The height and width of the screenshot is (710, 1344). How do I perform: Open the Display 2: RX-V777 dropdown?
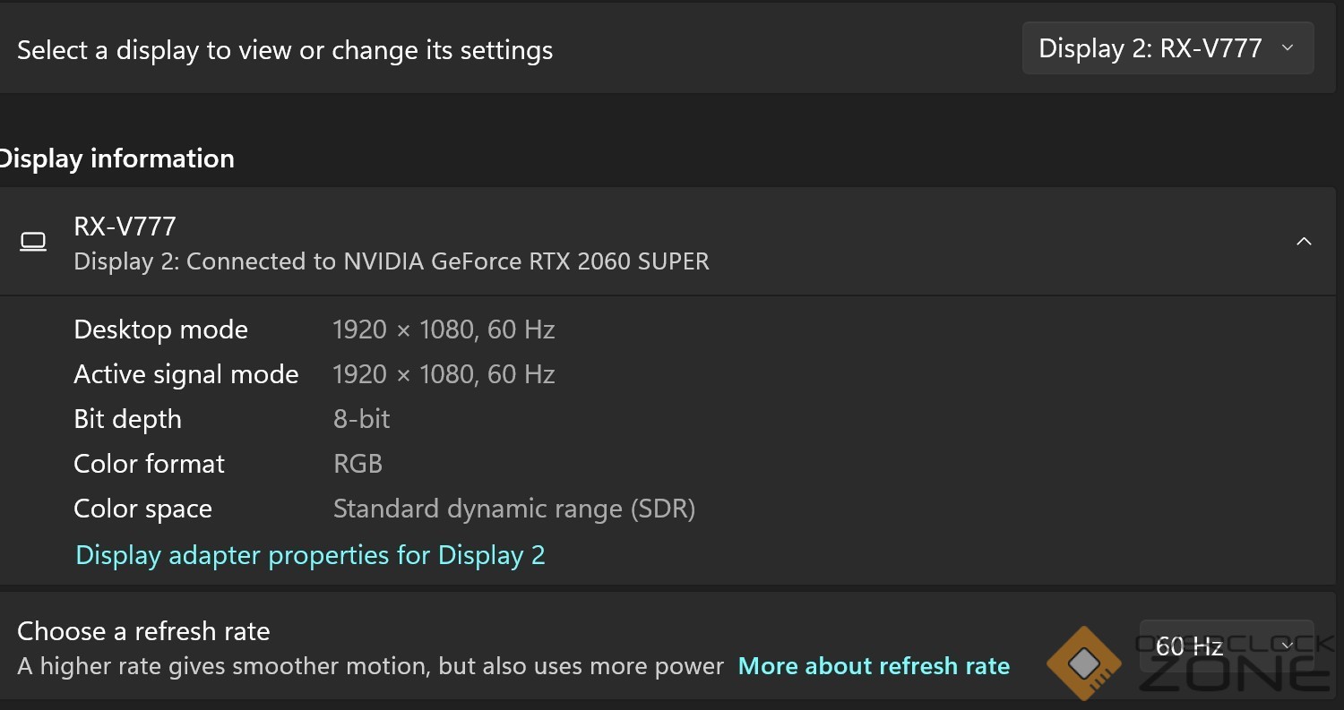1167,48
